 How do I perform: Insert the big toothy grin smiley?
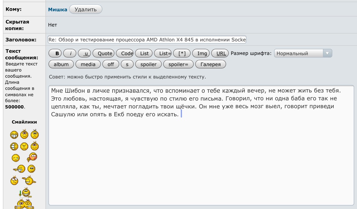point(14,135)
